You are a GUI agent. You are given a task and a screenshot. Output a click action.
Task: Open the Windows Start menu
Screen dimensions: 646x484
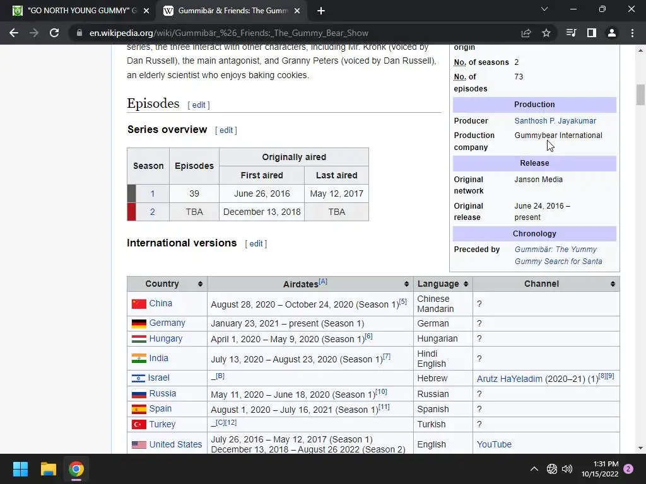(x=20, y=469)
